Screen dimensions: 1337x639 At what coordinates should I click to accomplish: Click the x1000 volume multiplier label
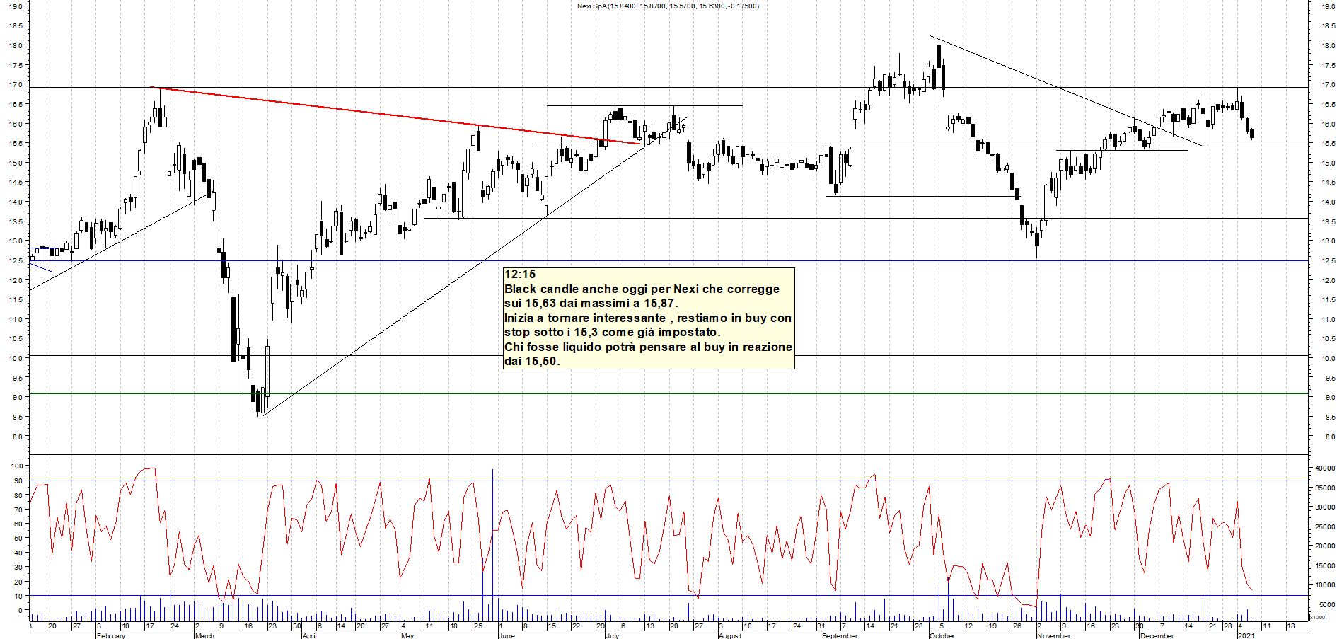tap(1318, 617)
